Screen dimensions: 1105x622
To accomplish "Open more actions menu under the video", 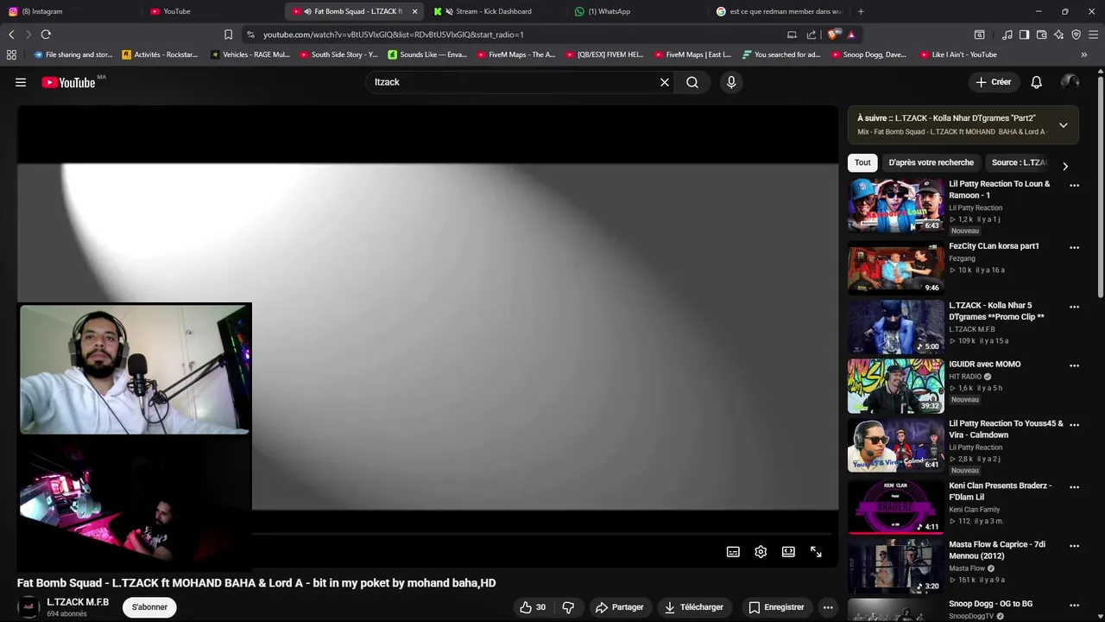I will click(828, 607).
